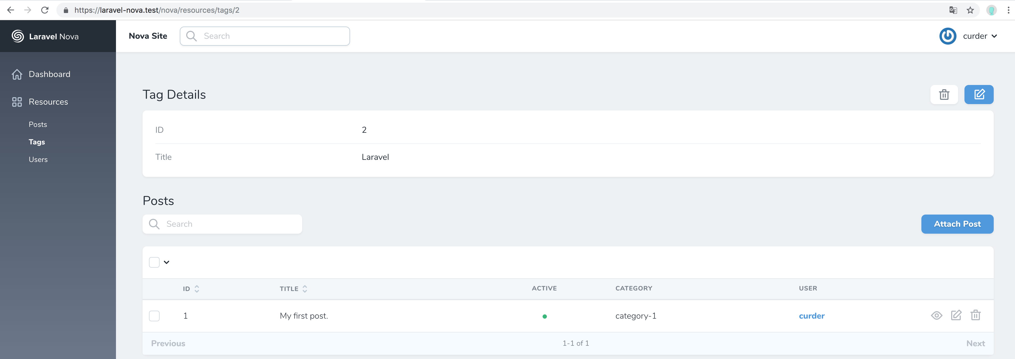Open Users in the sidebar

38,159
